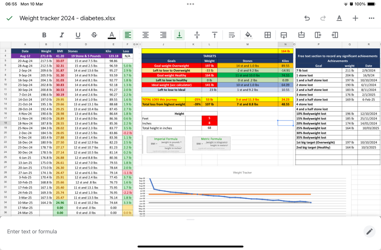
Task: Open the cell borders options
Action: tap(267, 35)
